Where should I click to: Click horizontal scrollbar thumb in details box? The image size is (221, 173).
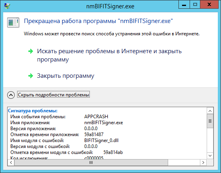(x=91, y=162)
